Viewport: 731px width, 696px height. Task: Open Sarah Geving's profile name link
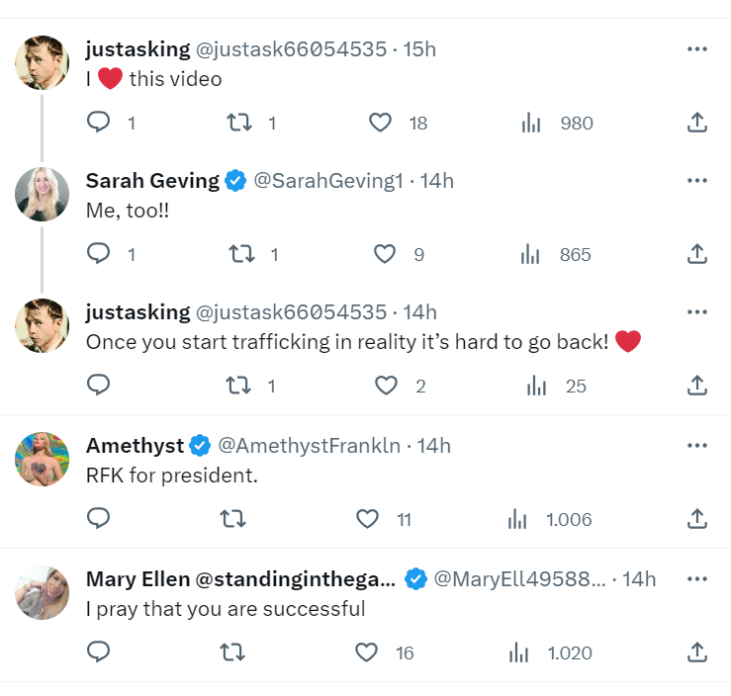152,181
